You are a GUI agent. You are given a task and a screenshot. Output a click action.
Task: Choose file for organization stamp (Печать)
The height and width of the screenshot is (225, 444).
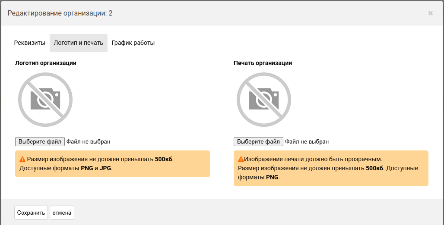(259, 142)
